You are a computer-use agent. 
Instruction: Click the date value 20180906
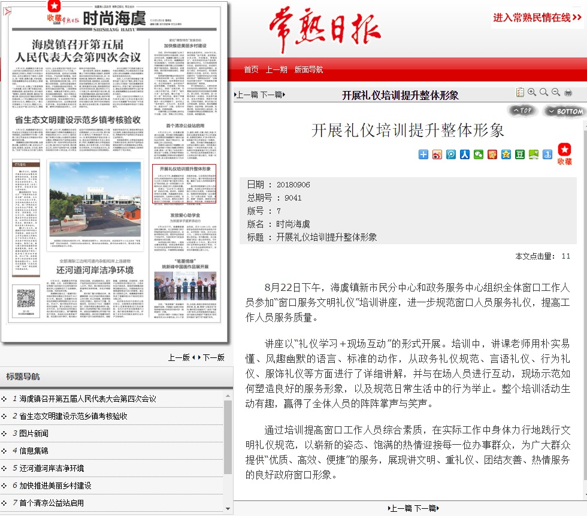pos(293,184)
